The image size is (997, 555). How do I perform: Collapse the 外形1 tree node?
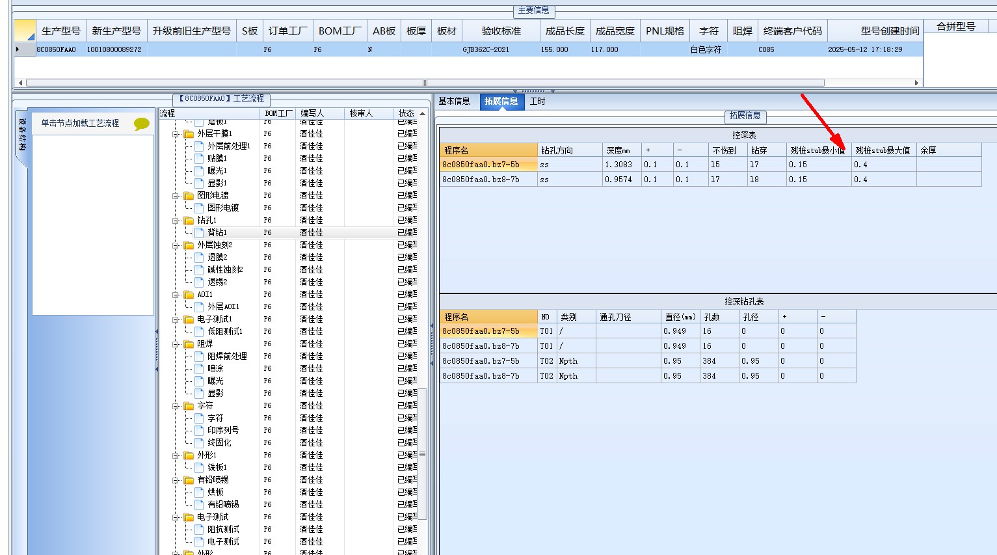176,455
